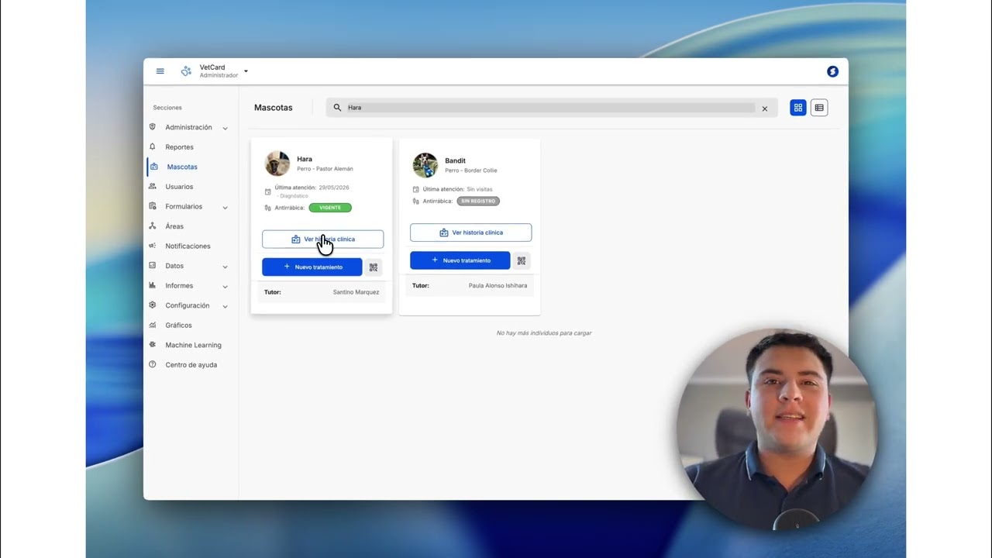Add Nuevo tratamiento for Hara

(x=312, y=267)
